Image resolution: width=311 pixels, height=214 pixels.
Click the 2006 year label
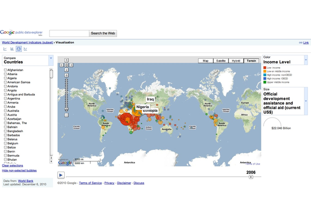[x=251, y=172]
